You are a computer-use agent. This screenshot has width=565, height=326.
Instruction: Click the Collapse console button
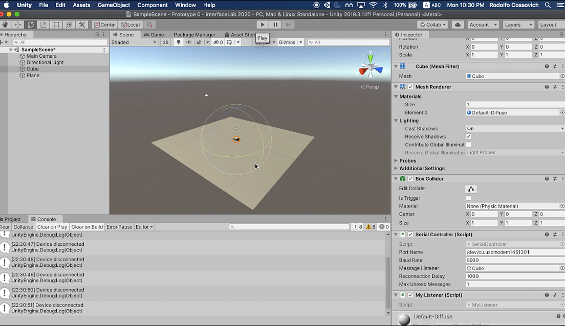pos(24,227)
